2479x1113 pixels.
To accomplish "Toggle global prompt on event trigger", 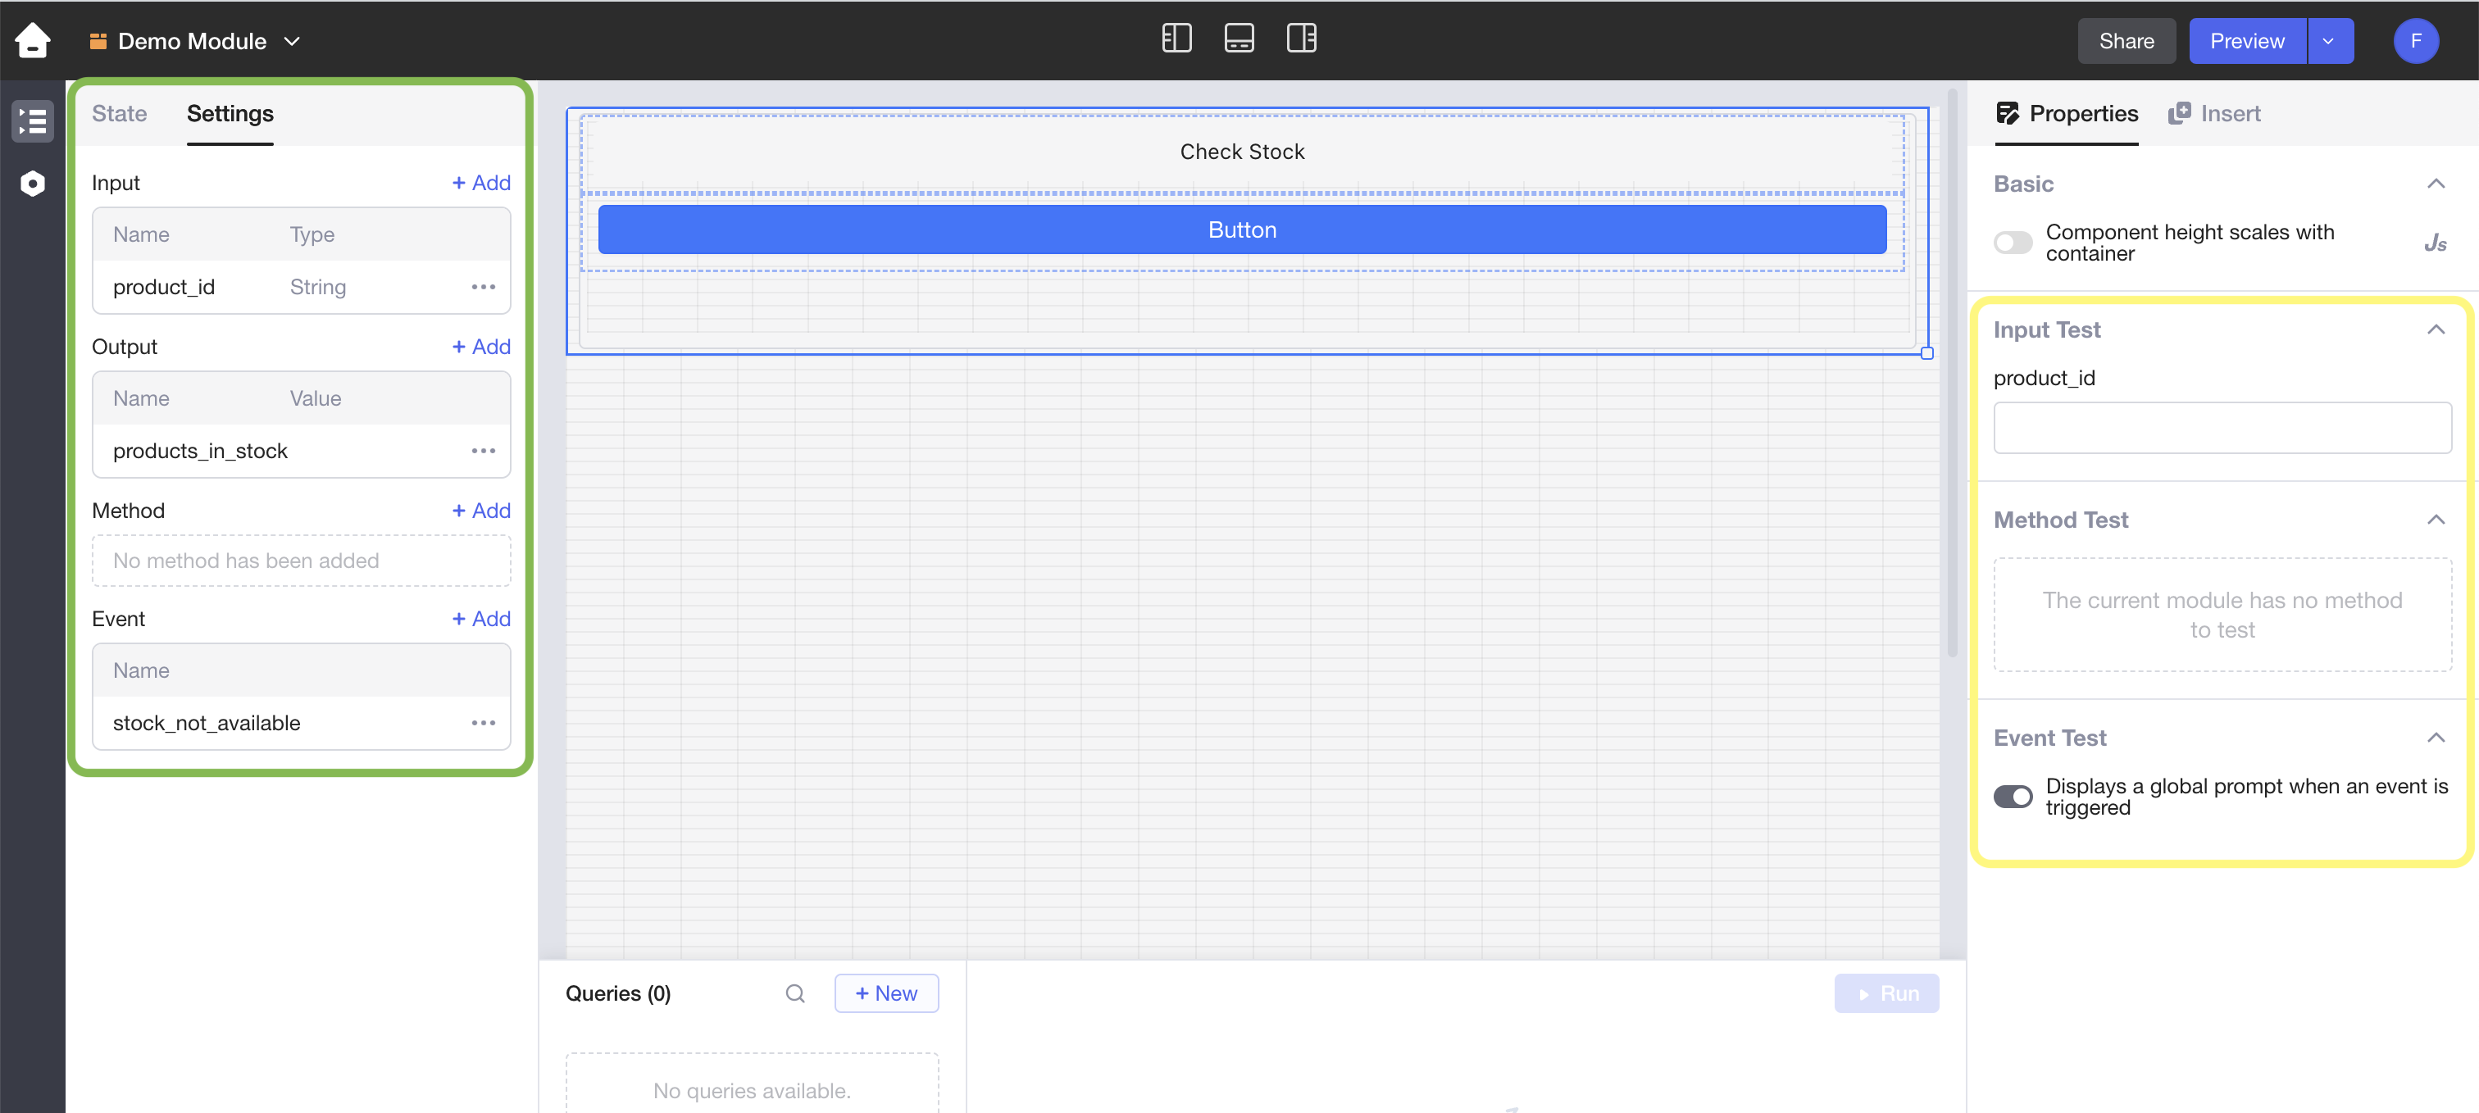I will [2013, 797].
